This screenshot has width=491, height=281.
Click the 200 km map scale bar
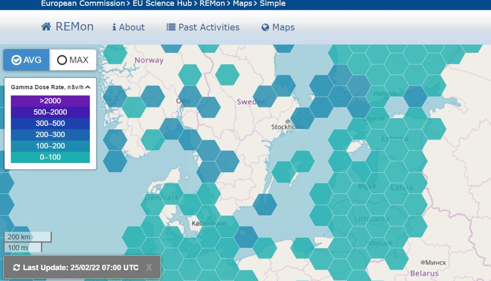tap(27, 237)
